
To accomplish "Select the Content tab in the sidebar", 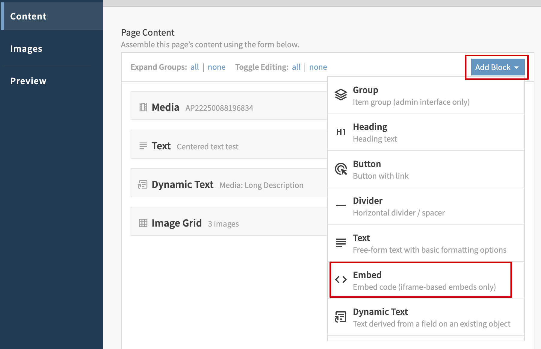I will tap(28, 16).
